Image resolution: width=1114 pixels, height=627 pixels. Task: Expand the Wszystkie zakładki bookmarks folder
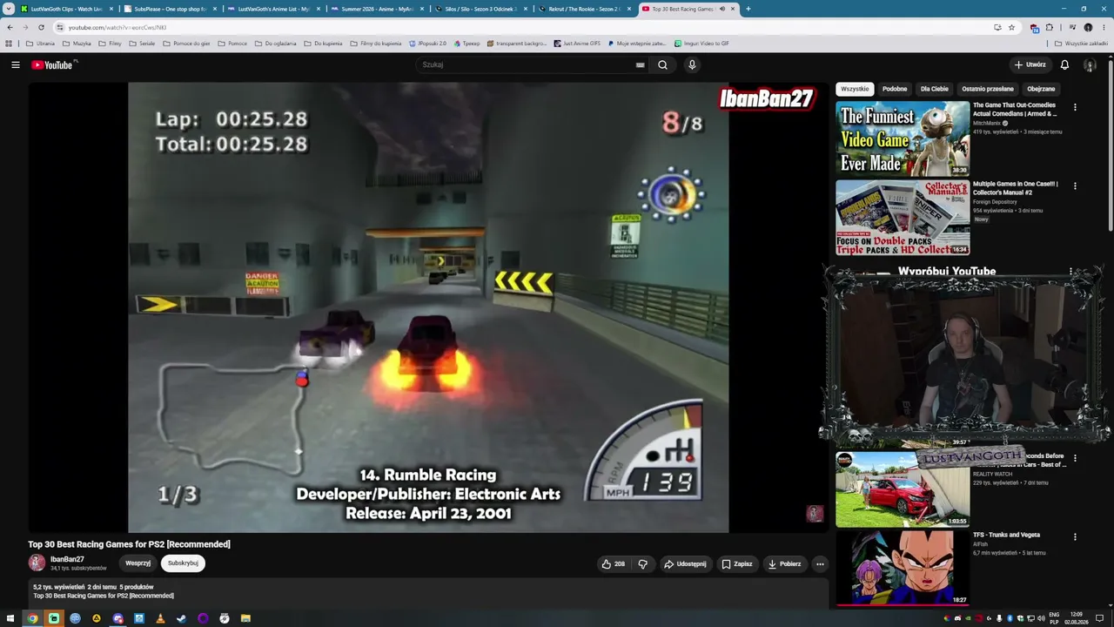[x=1082, y=43]
